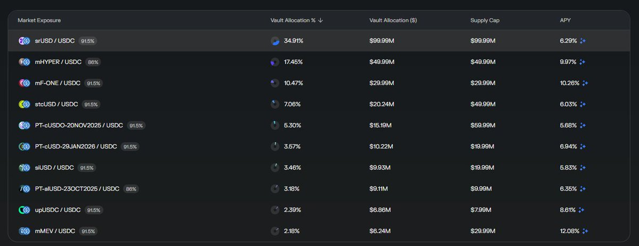This screenshot has height=246, width=639.
Task: Click the Market Exposure column header
Action: pos(39,21)
